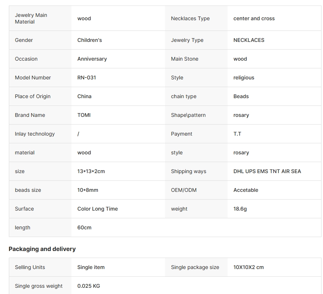Select the size value "13*13*2cm"

(91, 171)
